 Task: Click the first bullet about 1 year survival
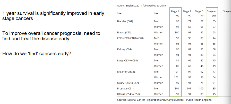click(53, 16)
